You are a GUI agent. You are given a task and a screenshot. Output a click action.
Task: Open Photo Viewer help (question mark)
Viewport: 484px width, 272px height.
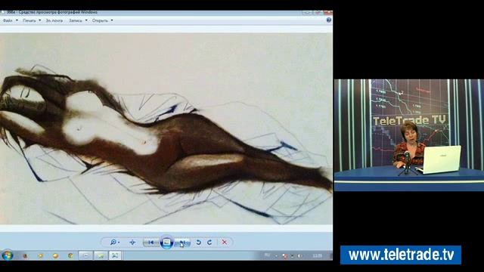click(329, 20)
